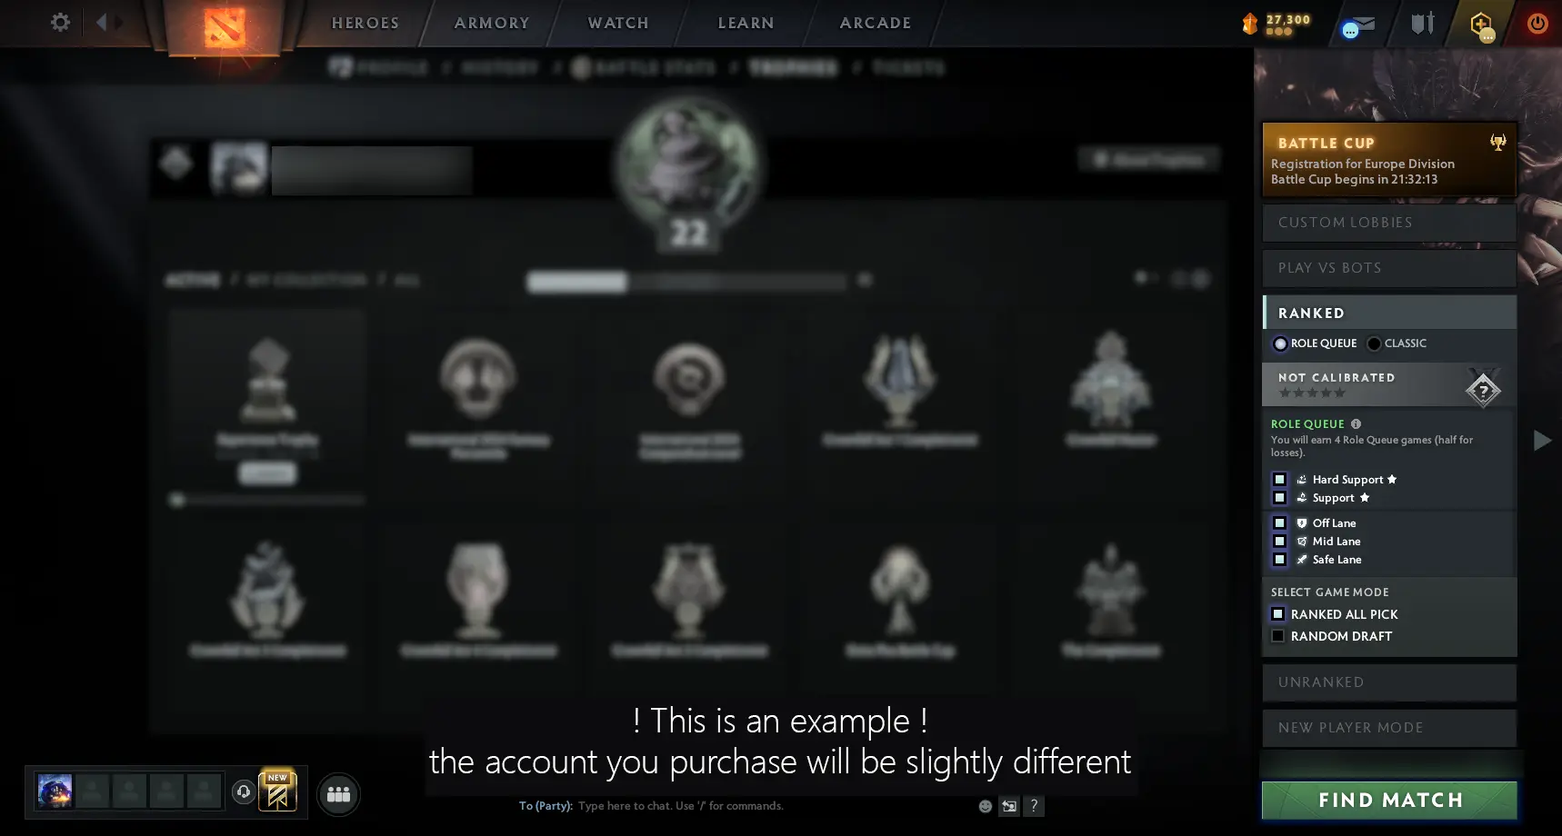1562x836 pixels.
Task: Enable the Hard Support role checkbox
Action: tap(1279, 480)
